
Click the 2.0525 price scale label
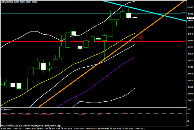click(191, 61)
